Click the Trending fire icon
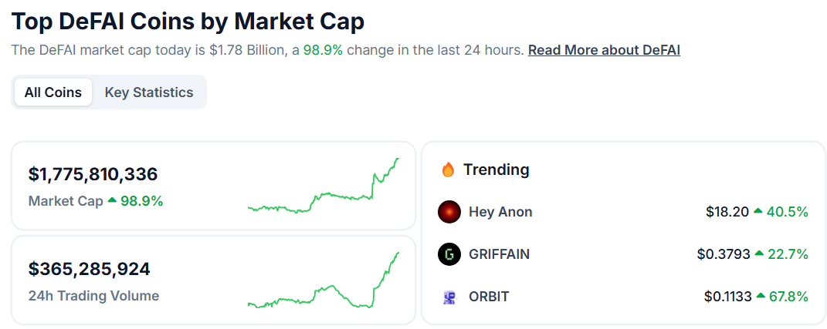 tap(448, 170)
